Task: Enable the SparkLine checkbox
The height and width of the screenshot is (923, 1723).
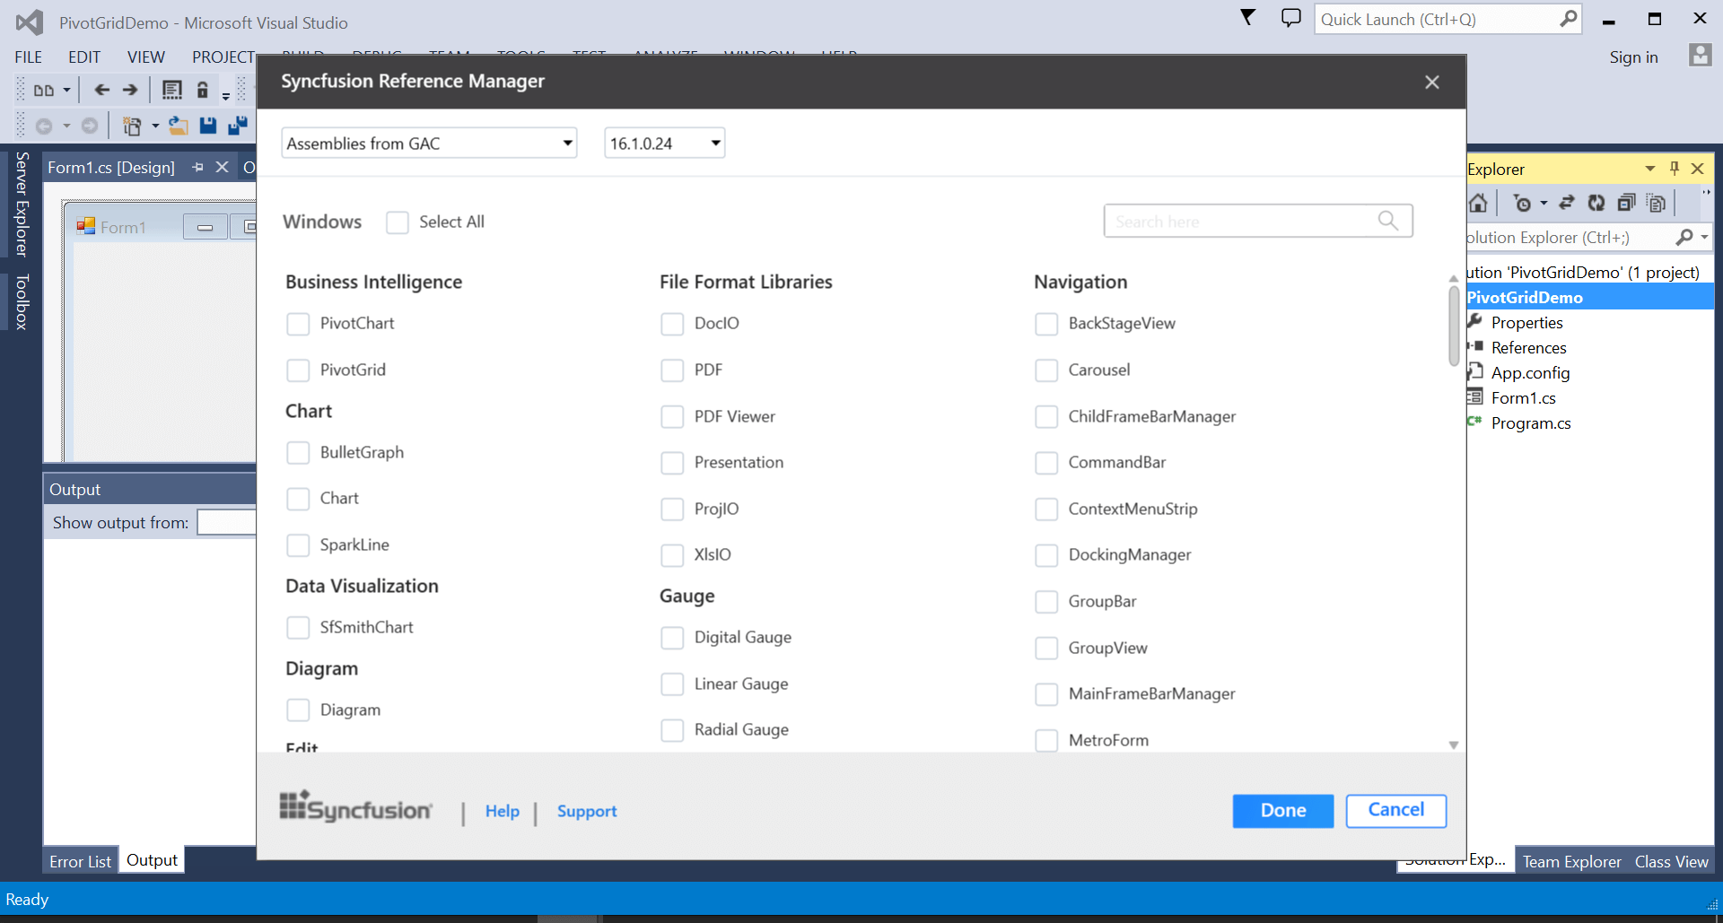Action: (298, 544)
